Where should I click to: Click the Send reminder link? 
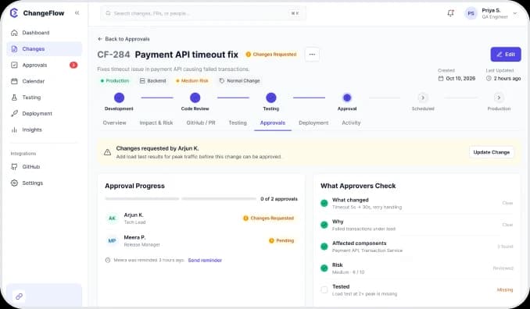tap(205, 260)
